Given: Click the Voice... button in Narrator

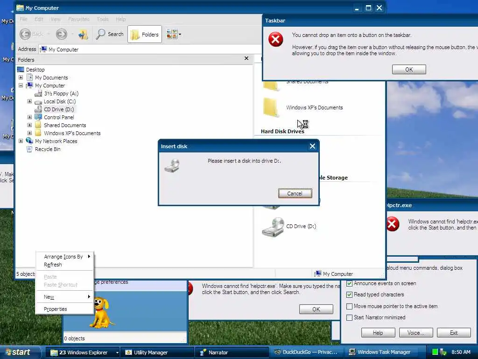Looking at the screenshot, I should coord(416,333).
